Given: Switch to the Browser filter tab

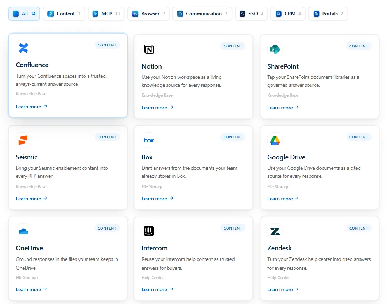Looking at the screenshot, I should 148,14.
